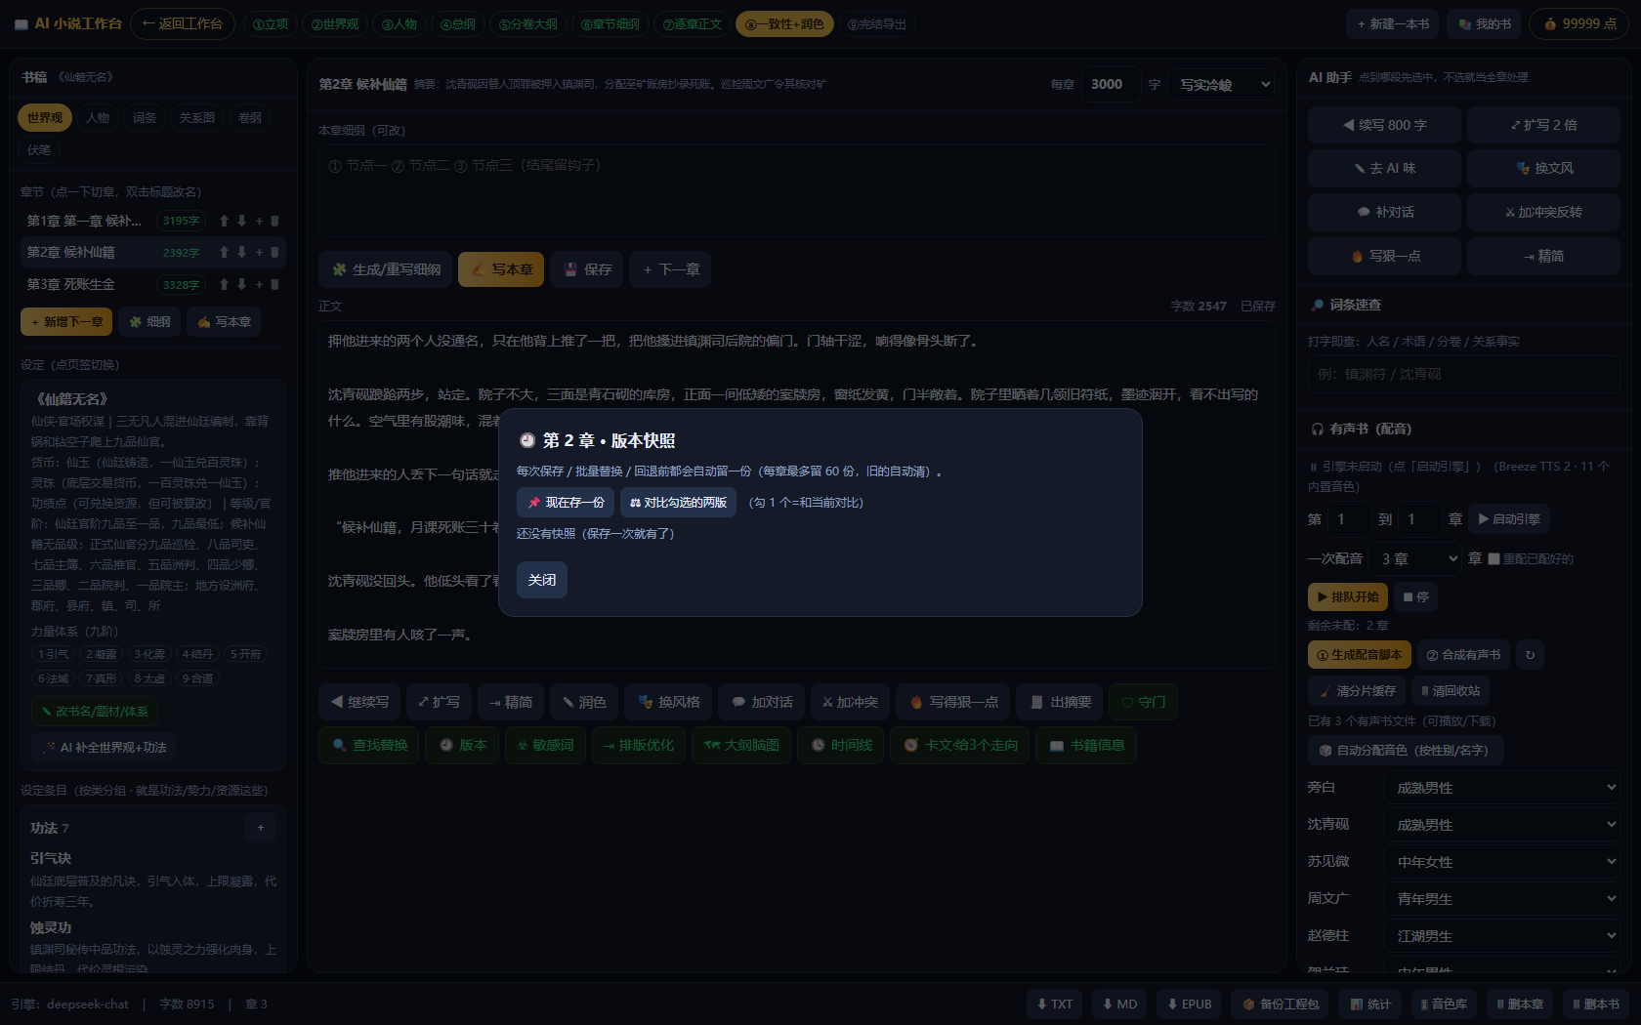Viewport: 1641px width, 1025px height.
Task: Click the 每章 word count field
Action: coord(1111,85)
